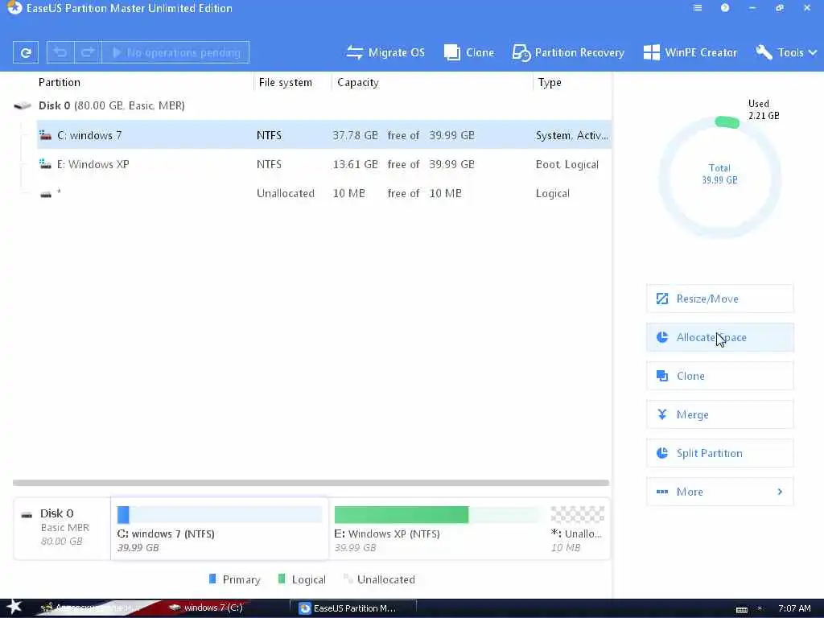The image size is (824, 618).
Task: Select unallocated 10 MB block in disk map
Action: coord(578,528)
